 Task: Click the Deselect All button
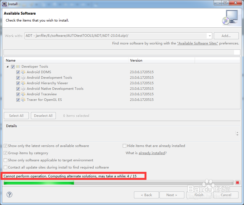[43, 115]
